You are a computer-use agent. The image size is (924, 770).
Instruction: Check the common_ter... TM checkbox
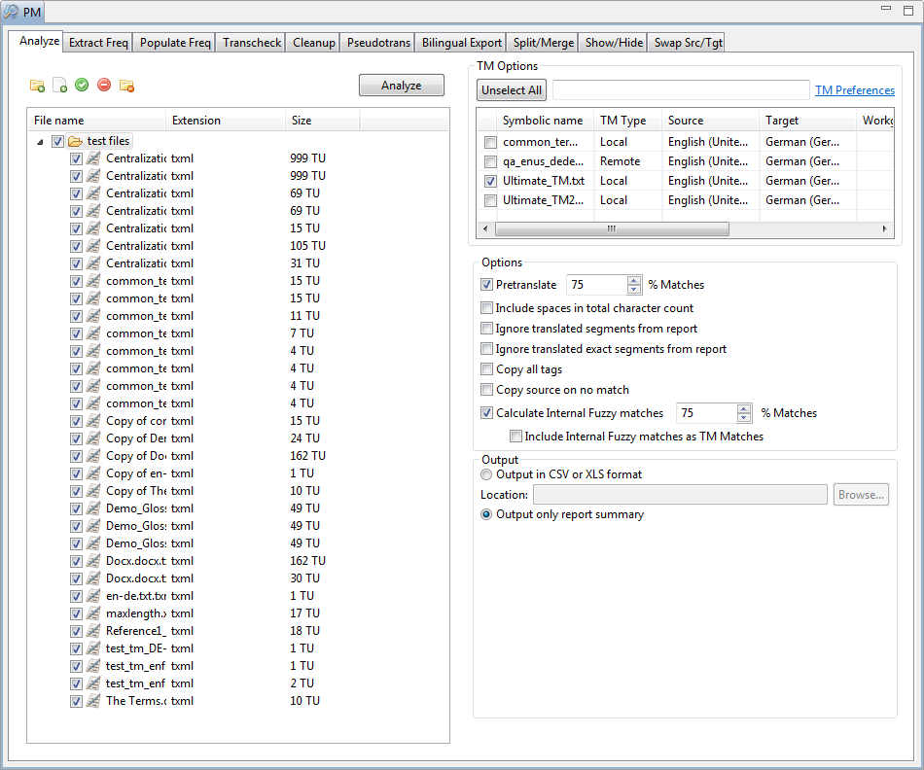[x=490, y=143]
